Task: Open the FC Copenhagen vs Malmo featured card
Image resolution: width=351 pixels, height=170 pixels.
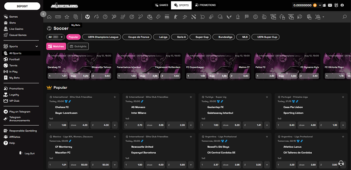Action: point(218,66)
